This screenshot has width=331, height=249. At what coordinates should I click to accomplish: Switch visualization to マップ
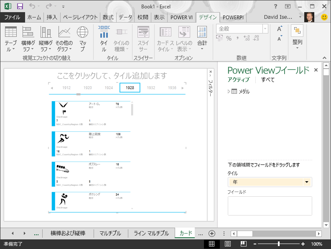pyautogui.click(x=82, y=39)
